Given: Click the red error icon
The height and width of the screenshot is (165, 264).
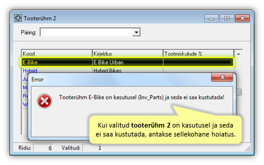Looking at the screenshot, I should coord(44,101).
